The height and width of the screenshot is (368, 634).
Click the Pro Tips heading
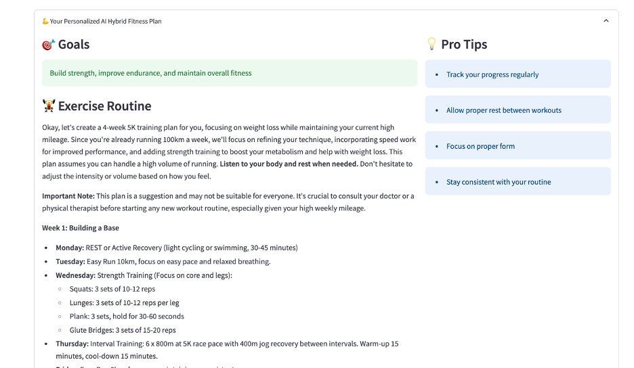(464, 45)
